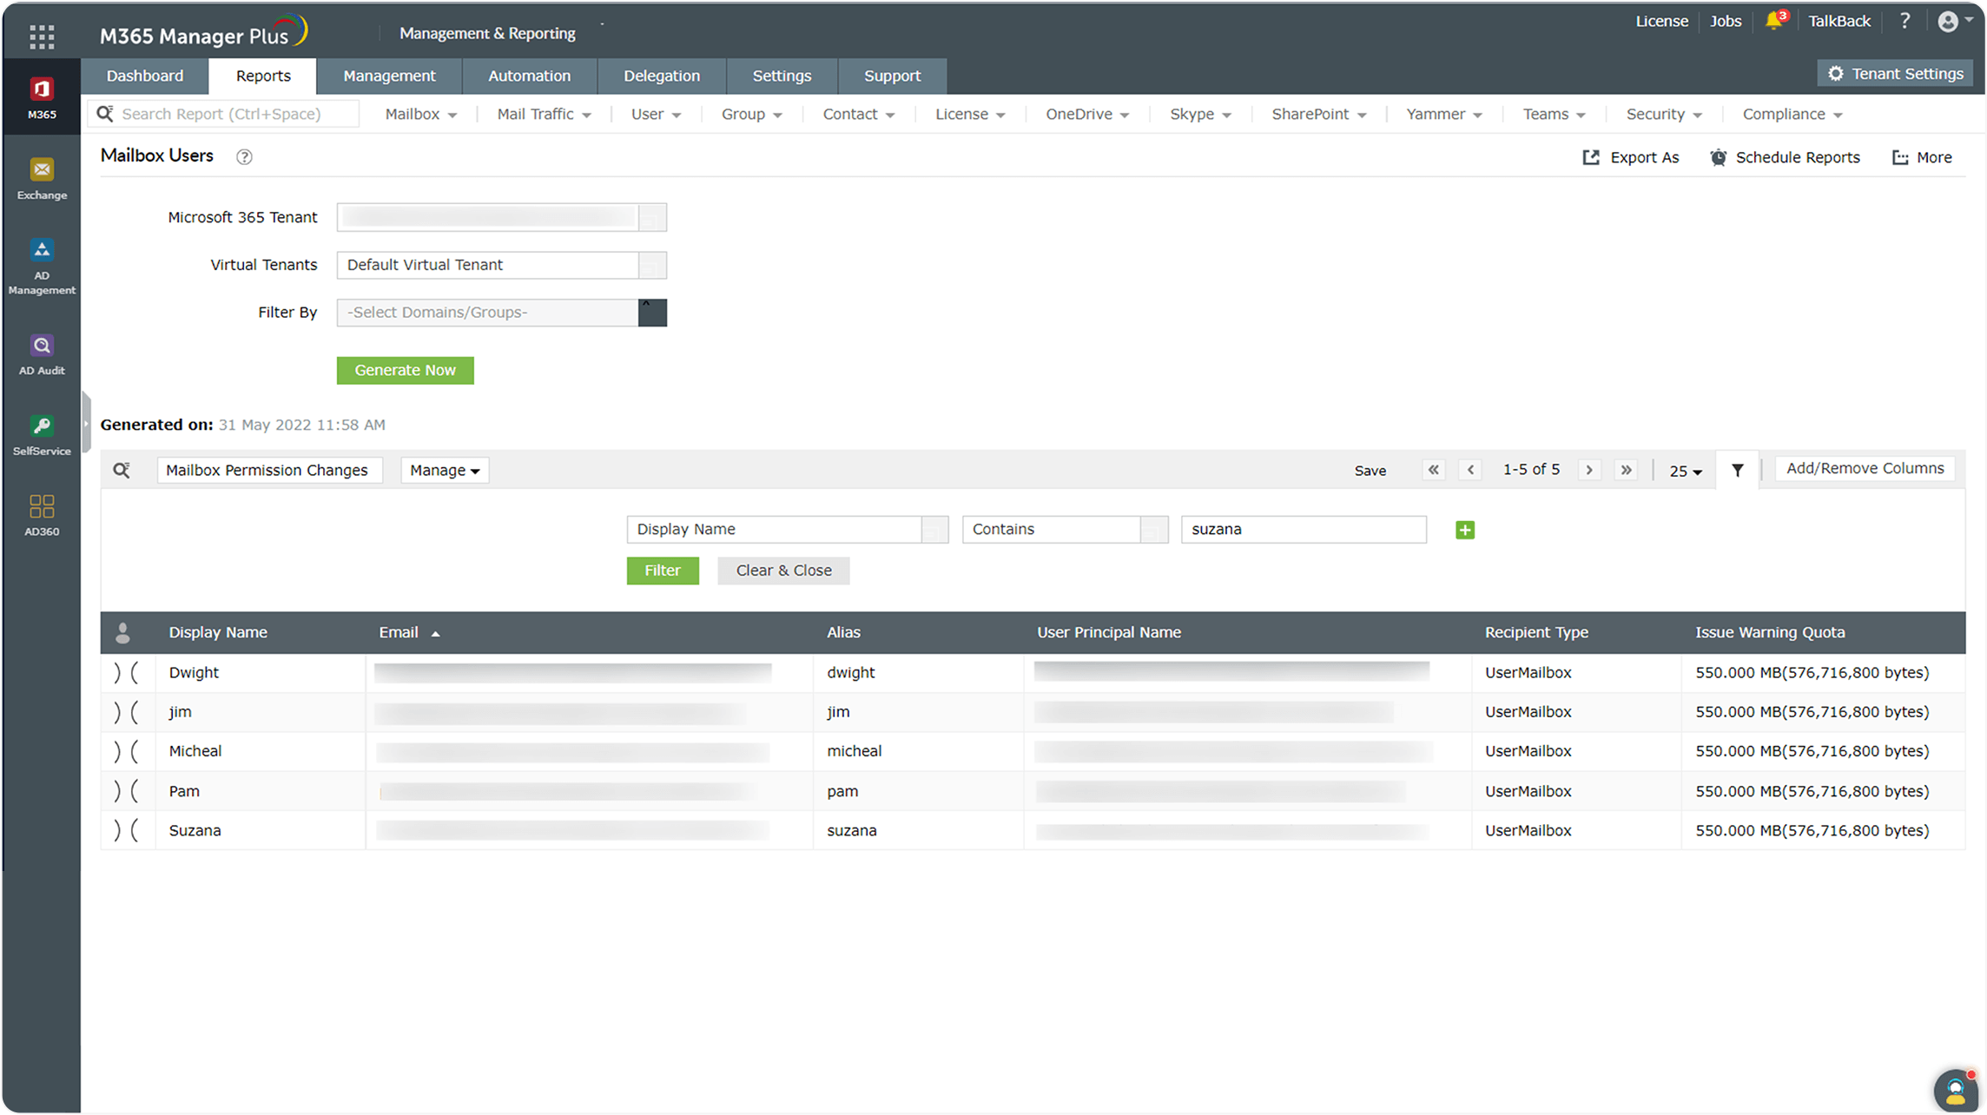Add a filter condition with plus icon
The height and width of the screenshot is (1115, 1987).
coord(1464,530)
